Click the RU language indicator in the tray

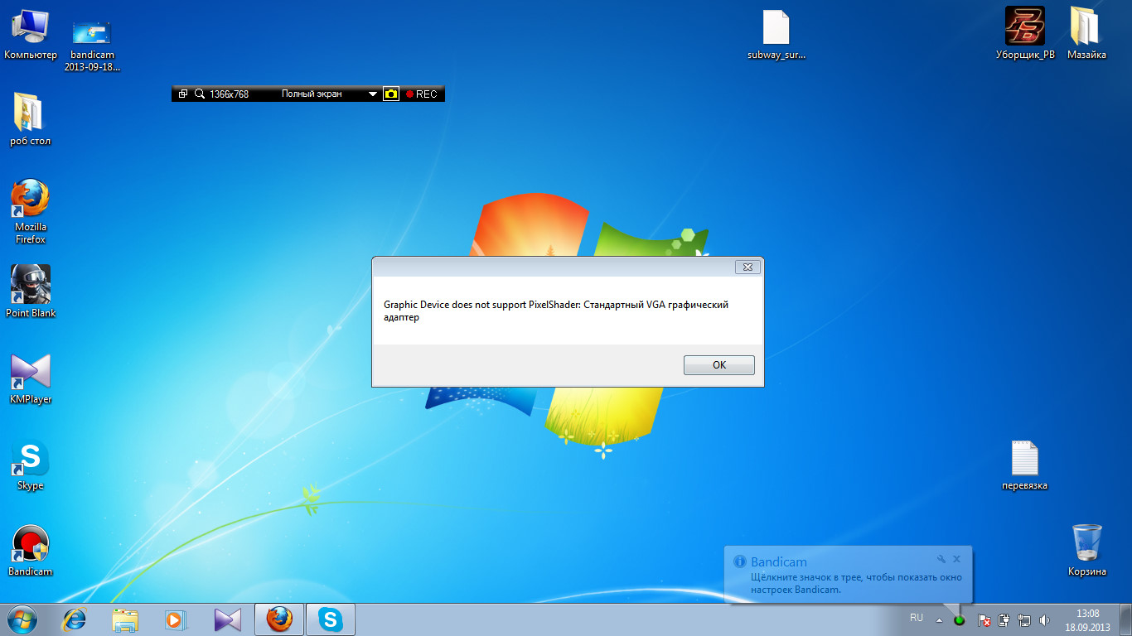point(917,618)
